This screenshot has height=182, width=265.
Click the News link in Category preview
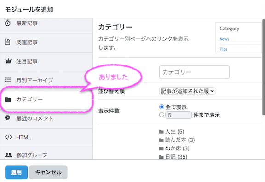pyautogui.click(x=224, y=39)
